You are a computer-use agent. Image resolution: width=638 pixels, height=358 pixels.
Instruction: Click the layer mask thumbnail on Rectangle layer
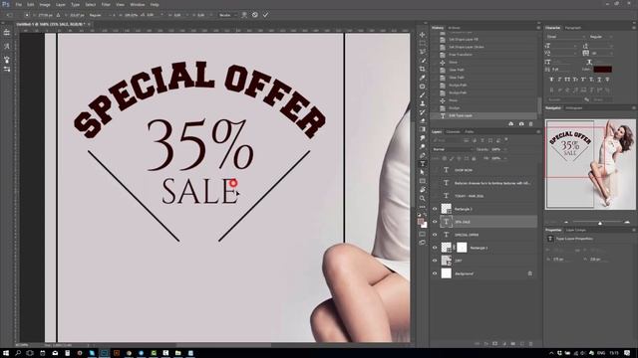462,248
